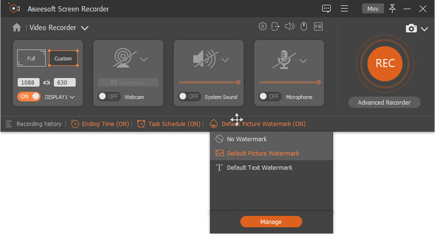Open the hamburger menu in title bar

(x=344, y=9)
